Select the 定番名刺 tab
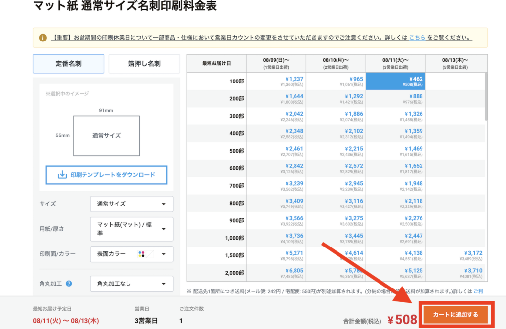This screenshot has height=329, width=506. (x=68, y=64)
